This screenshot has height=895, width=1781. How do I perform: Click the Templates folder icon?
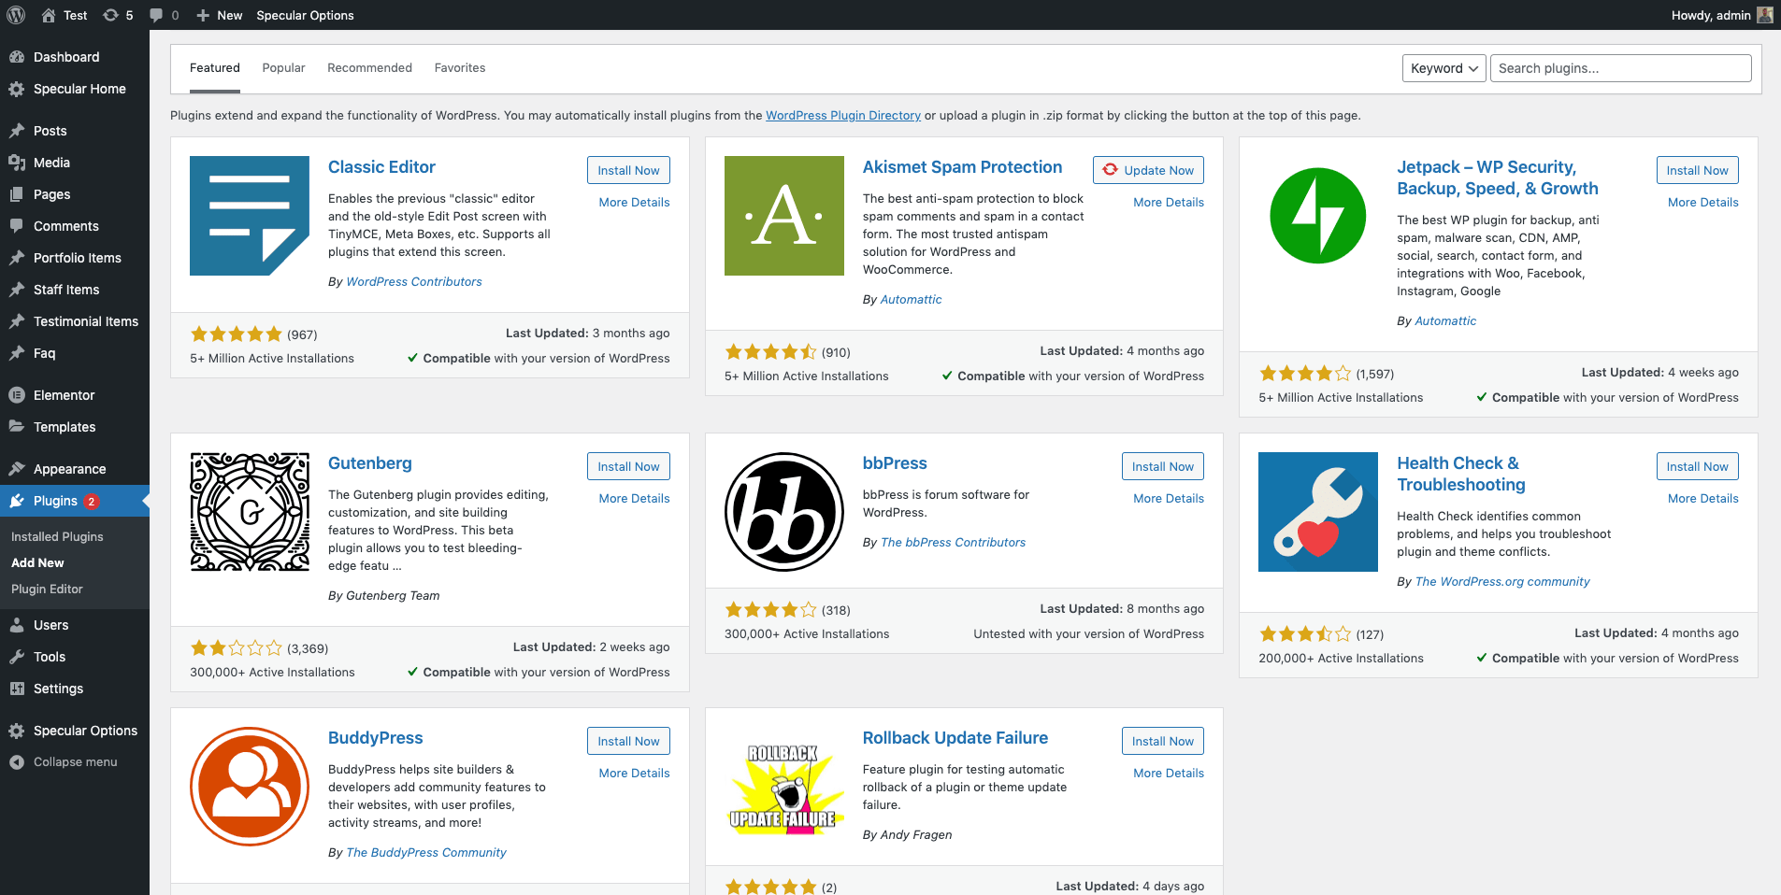tap(17, 427)
